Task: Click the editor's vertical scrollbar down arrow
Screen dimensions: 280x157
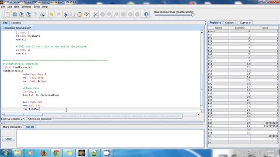Action: point(202,111)
